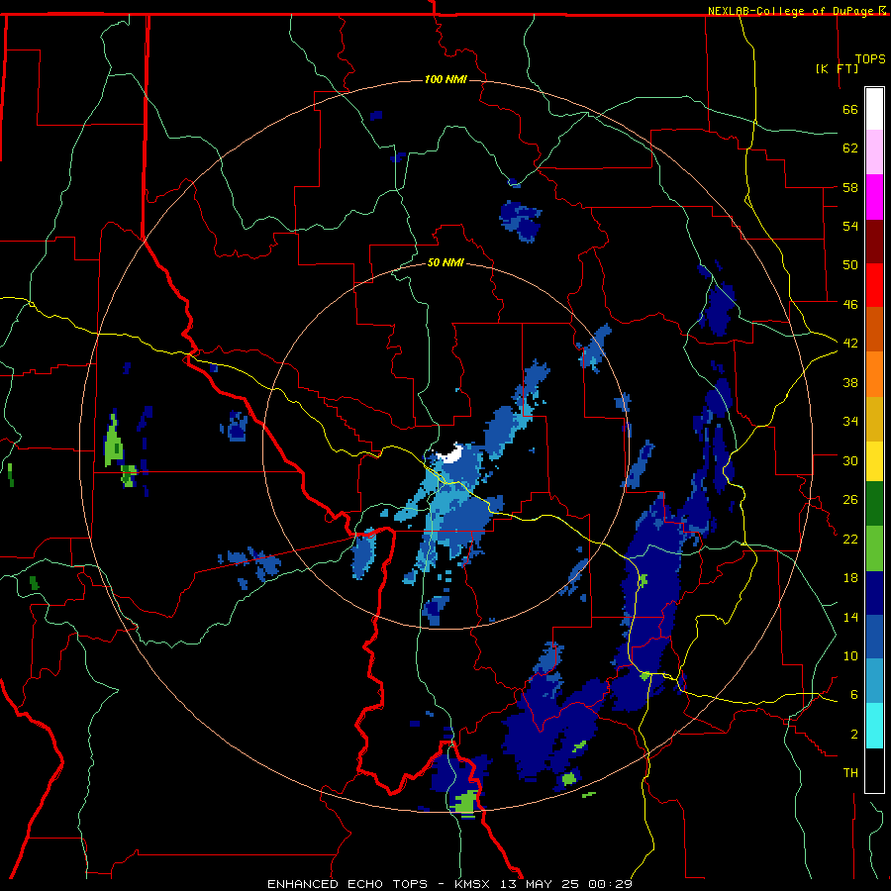
Task: Click the 34 legend value
Action: 850,422
